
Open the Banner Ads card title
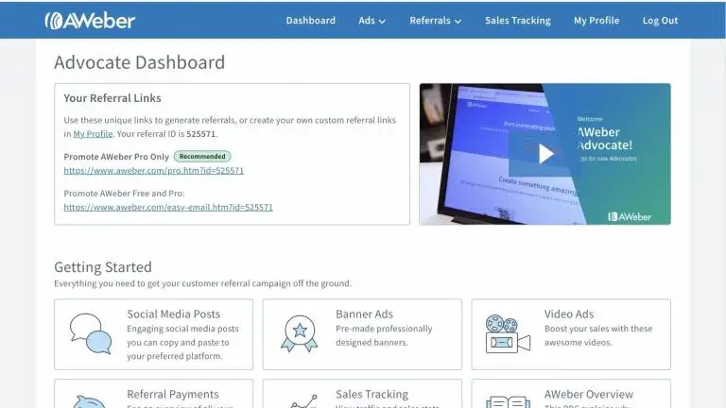364,314
